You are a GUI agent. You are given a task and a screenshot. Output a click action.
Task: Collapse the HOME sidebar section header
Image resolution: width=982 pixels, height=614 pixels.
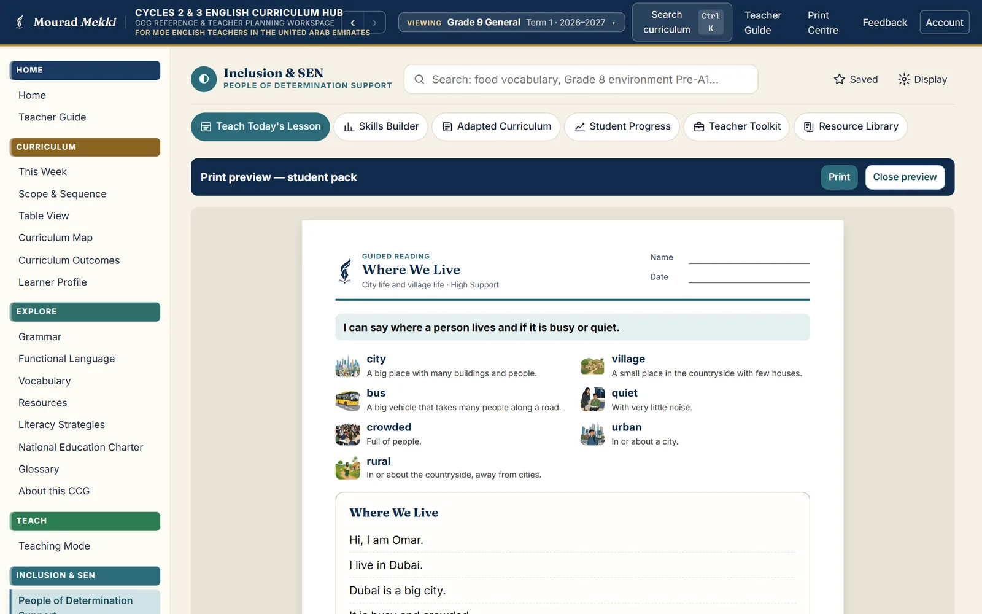(x=85, y=70)
